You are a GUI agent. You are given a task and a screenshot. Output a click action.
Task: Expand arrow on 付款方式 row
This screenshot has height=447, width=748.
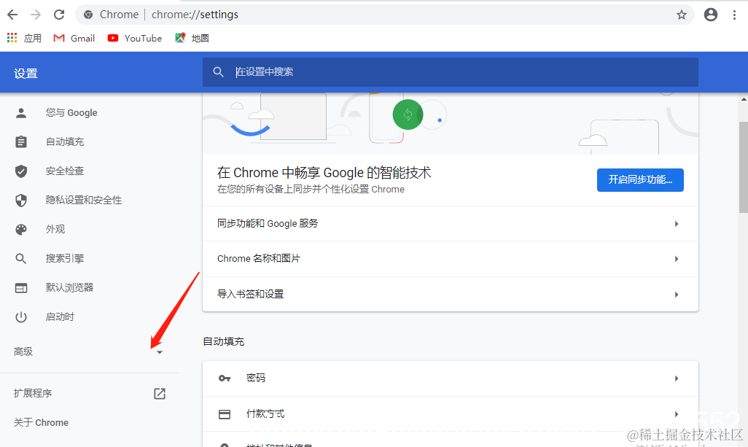click(x=677, y=414)
